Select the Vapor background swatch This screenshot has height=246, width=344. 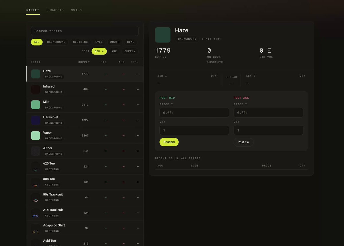tap(36, 135)
